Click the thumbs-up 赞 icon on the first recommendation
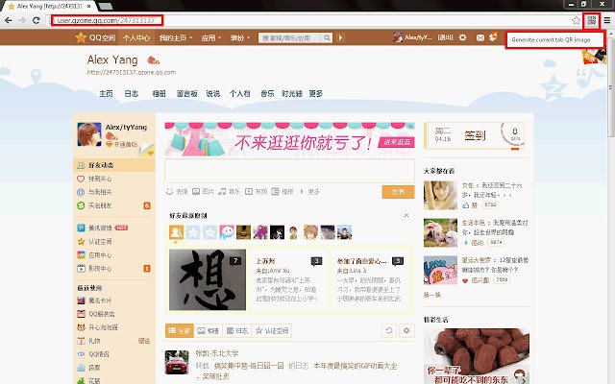615x384 pixels. tap(465, 204)
